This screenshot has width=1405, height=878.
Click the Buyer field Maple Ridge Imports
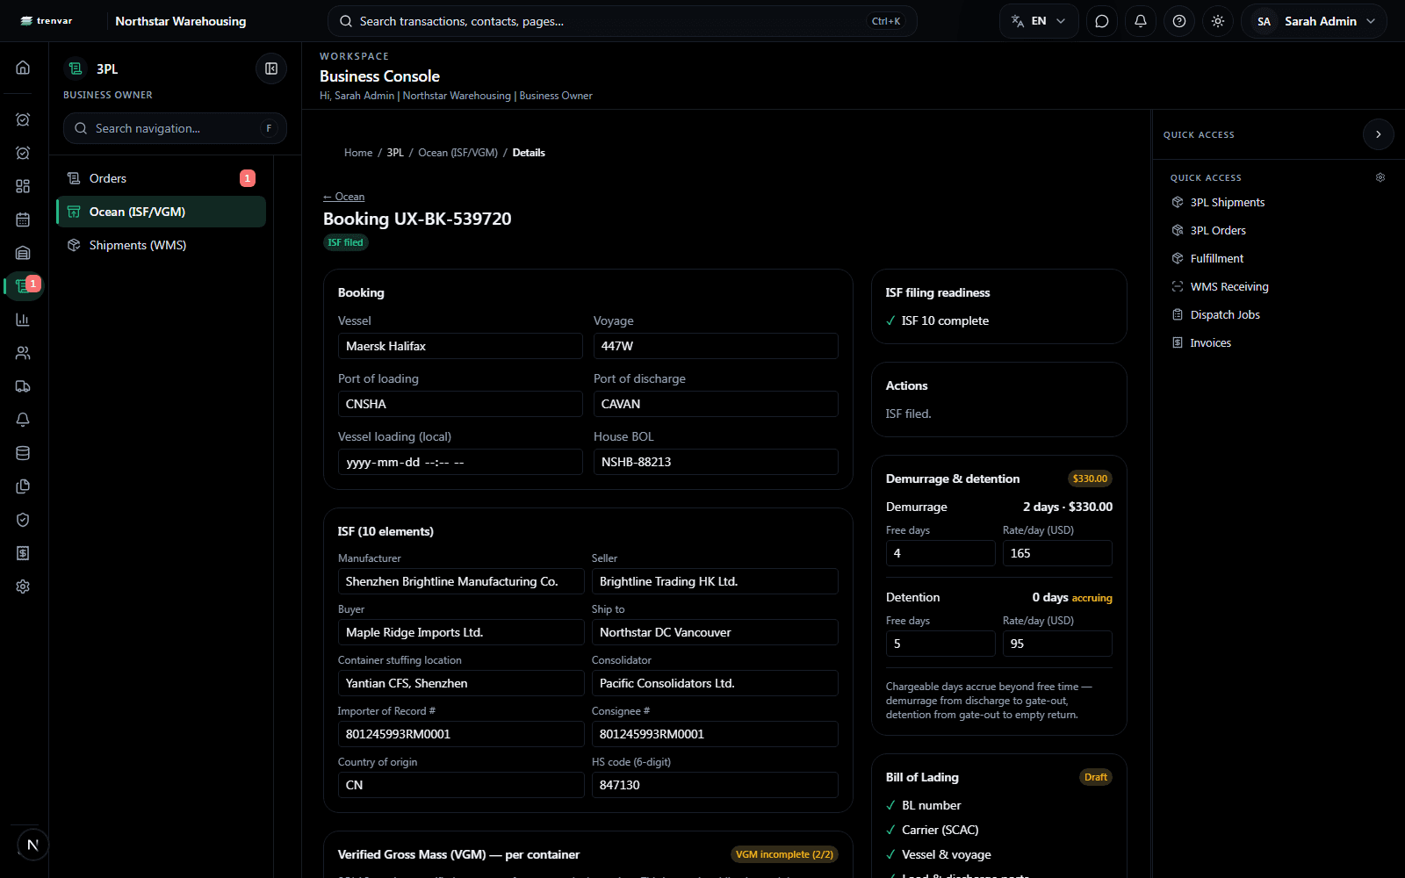coord(461,632)
